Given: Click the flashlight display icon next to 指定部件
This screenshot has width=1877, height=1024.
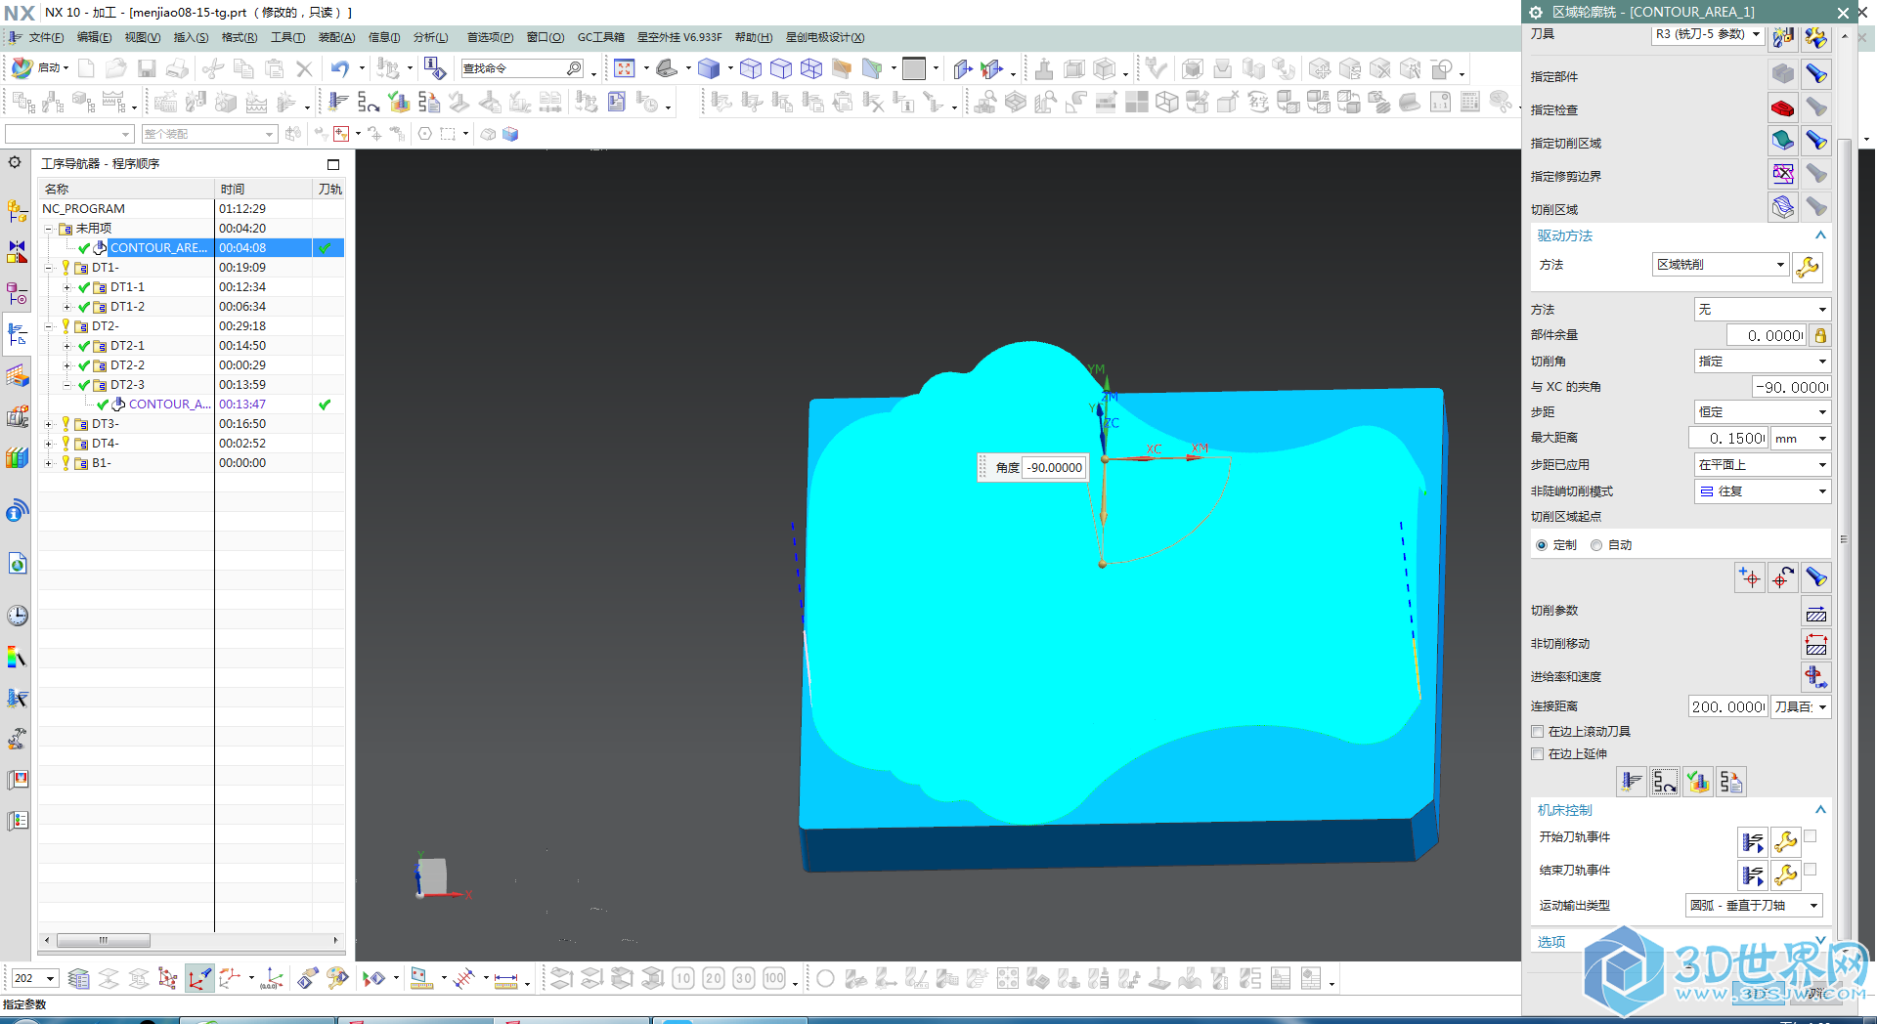Looking at the screenshot, I should pos(1816,74).
